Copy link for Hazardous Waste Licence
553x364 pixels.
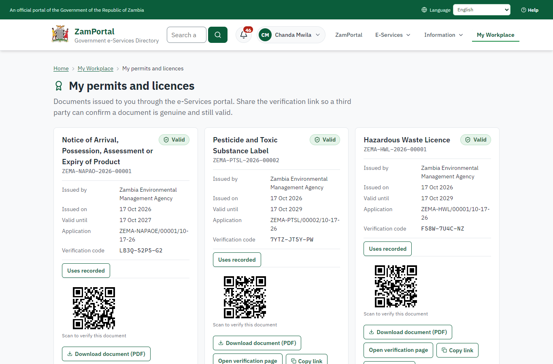(457, 350)
